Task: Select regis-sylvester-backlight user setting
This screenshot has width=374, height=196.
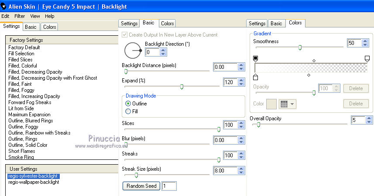Action: (34, 176)
